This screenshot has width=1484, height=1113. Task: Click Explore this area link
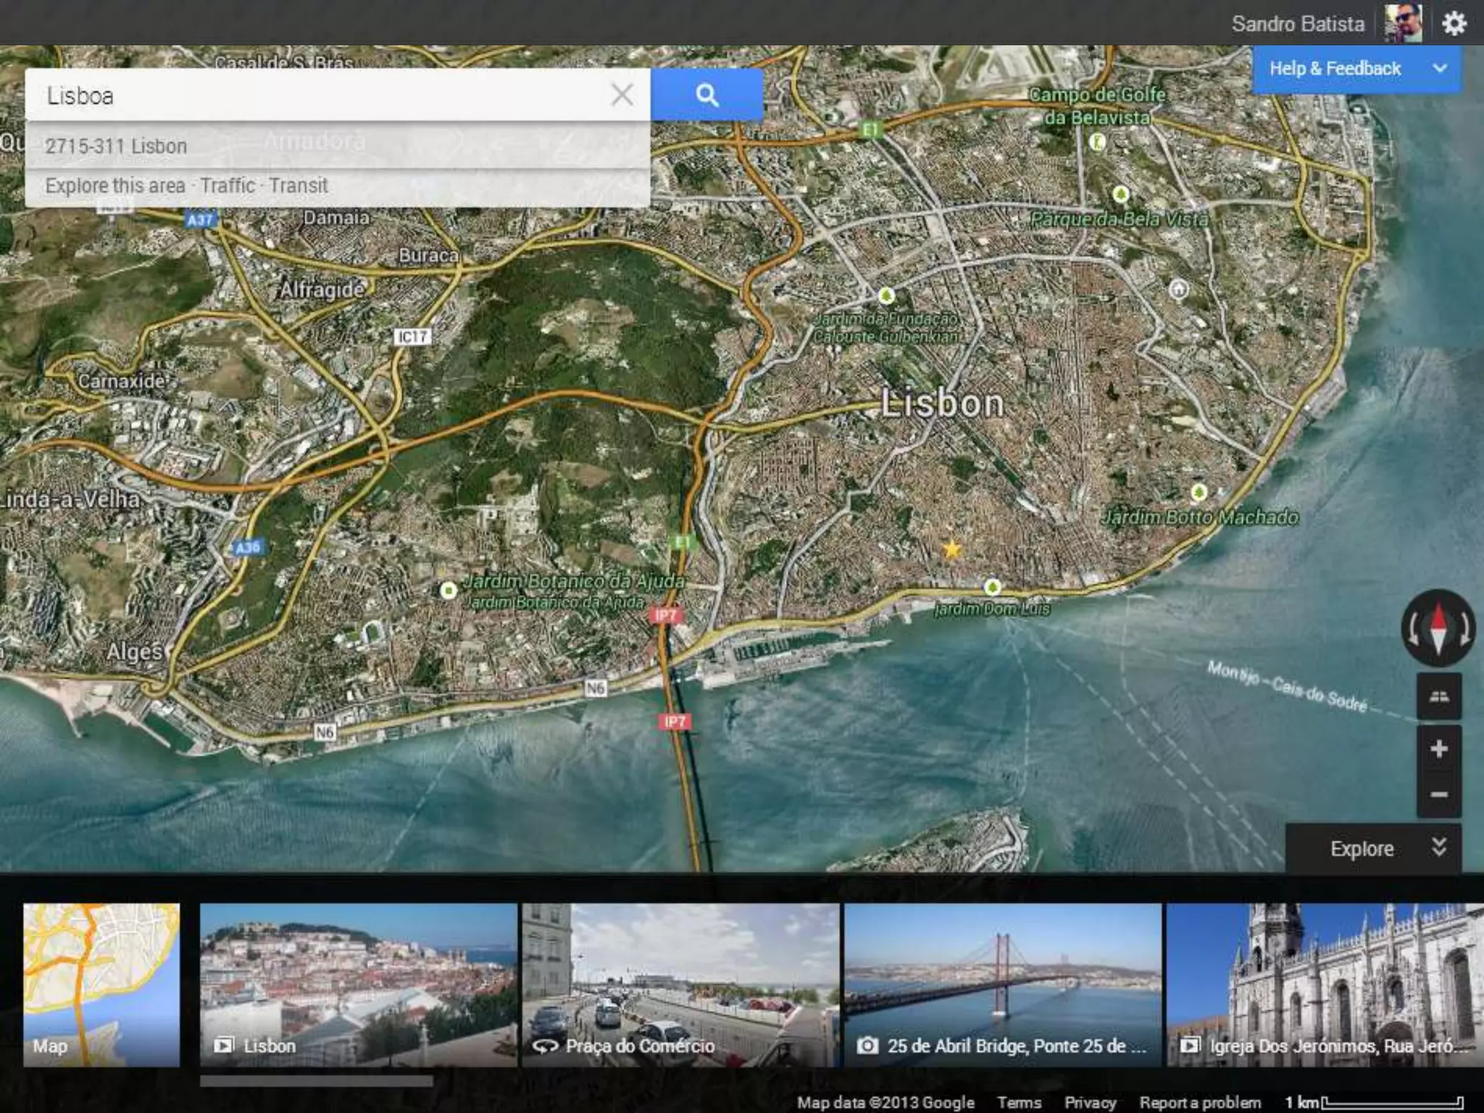[114, 185]
